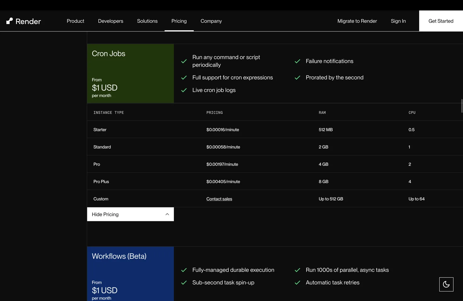Click checkmark beside Fully-managed durable execution
This screenshot has width=463, height=301.
tap(184, 270)
